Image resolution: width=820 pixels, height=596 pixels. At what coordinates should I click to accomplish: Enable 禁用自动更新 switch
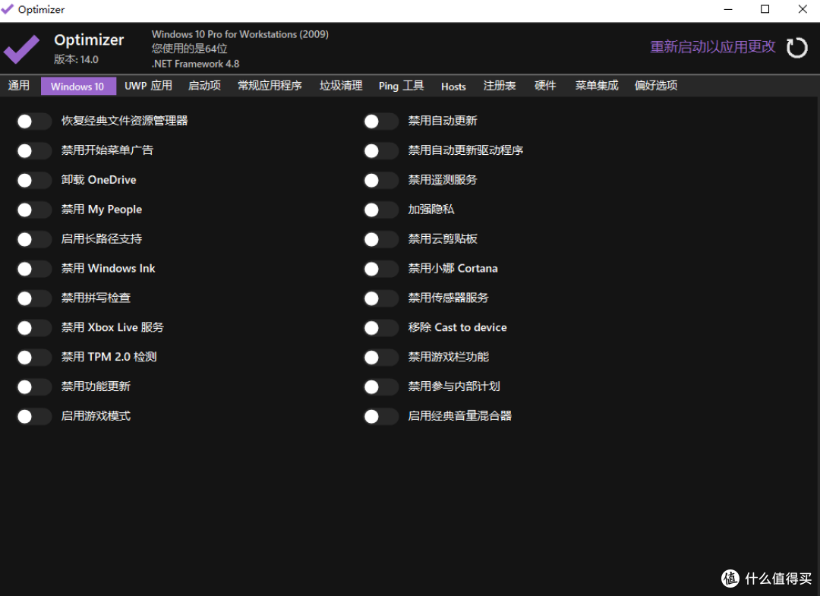coord(380,121)
